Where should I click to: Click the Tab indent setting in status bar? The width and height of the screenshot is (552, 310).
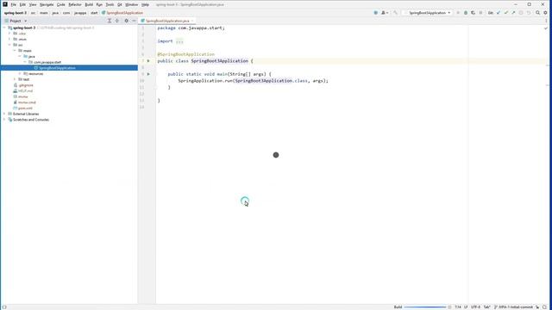pos(486,307)
